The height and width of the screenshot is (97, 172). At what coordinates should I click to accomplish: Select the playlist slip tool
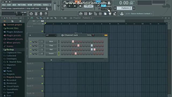(x=51, y=18)
